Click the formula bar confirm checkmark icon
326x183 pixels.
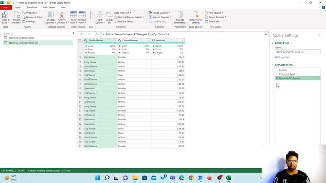pos(90,34)
